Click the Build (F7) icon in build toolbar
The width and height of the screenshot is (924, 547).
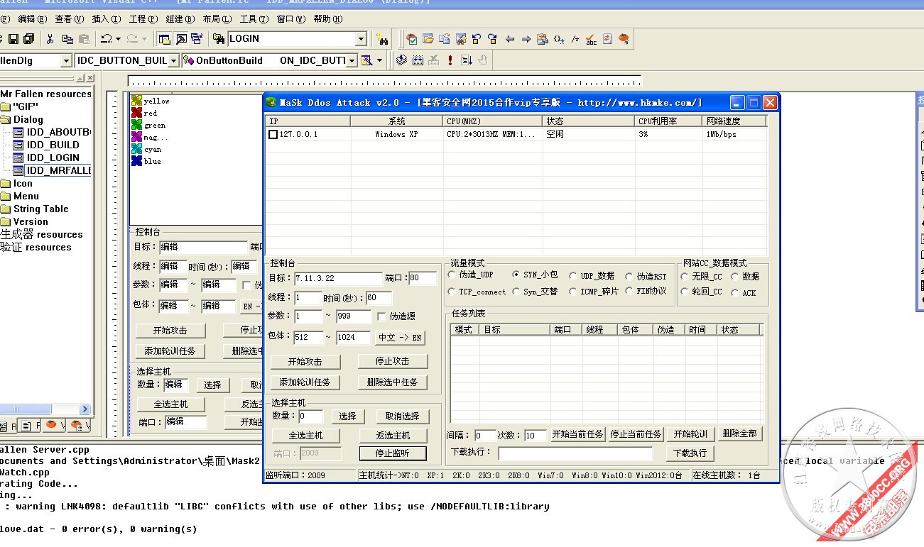click(418, 60)
